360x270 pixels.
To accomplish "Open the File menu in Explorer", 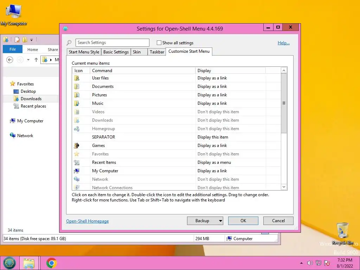I will pyautogui.click(x=13, y=49).
